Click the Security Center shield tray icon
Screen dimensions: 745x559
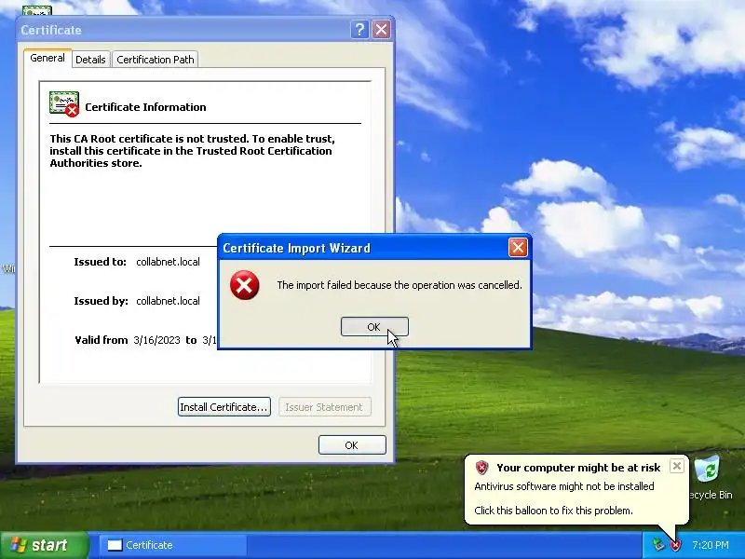coord(674,545)
